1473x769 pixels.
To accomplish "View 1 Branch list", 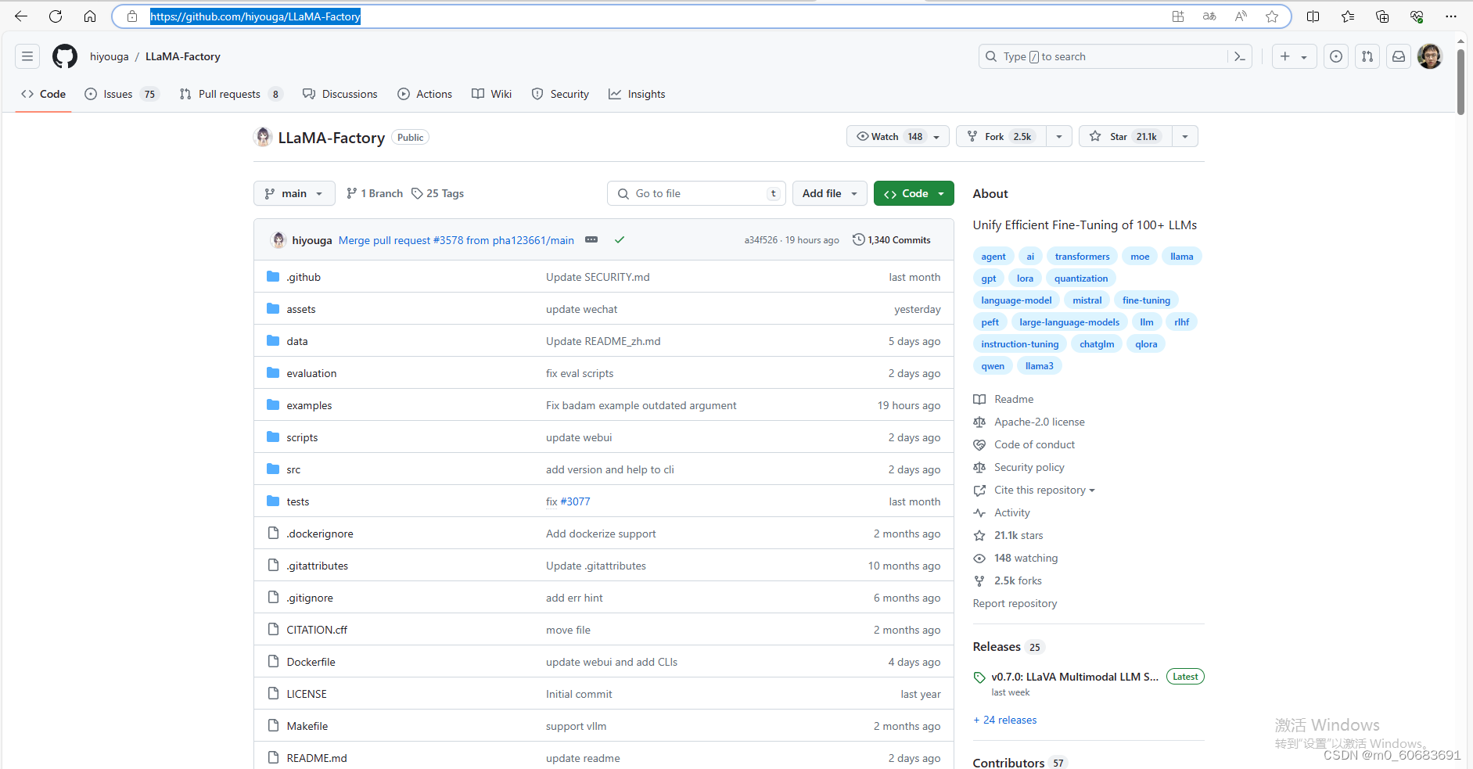I will tap(375, 193).
